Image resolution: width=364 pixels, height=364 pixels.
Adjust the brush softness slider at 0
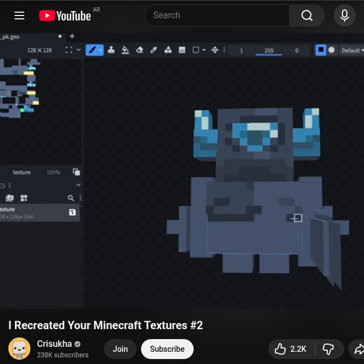tap(297, 50)
